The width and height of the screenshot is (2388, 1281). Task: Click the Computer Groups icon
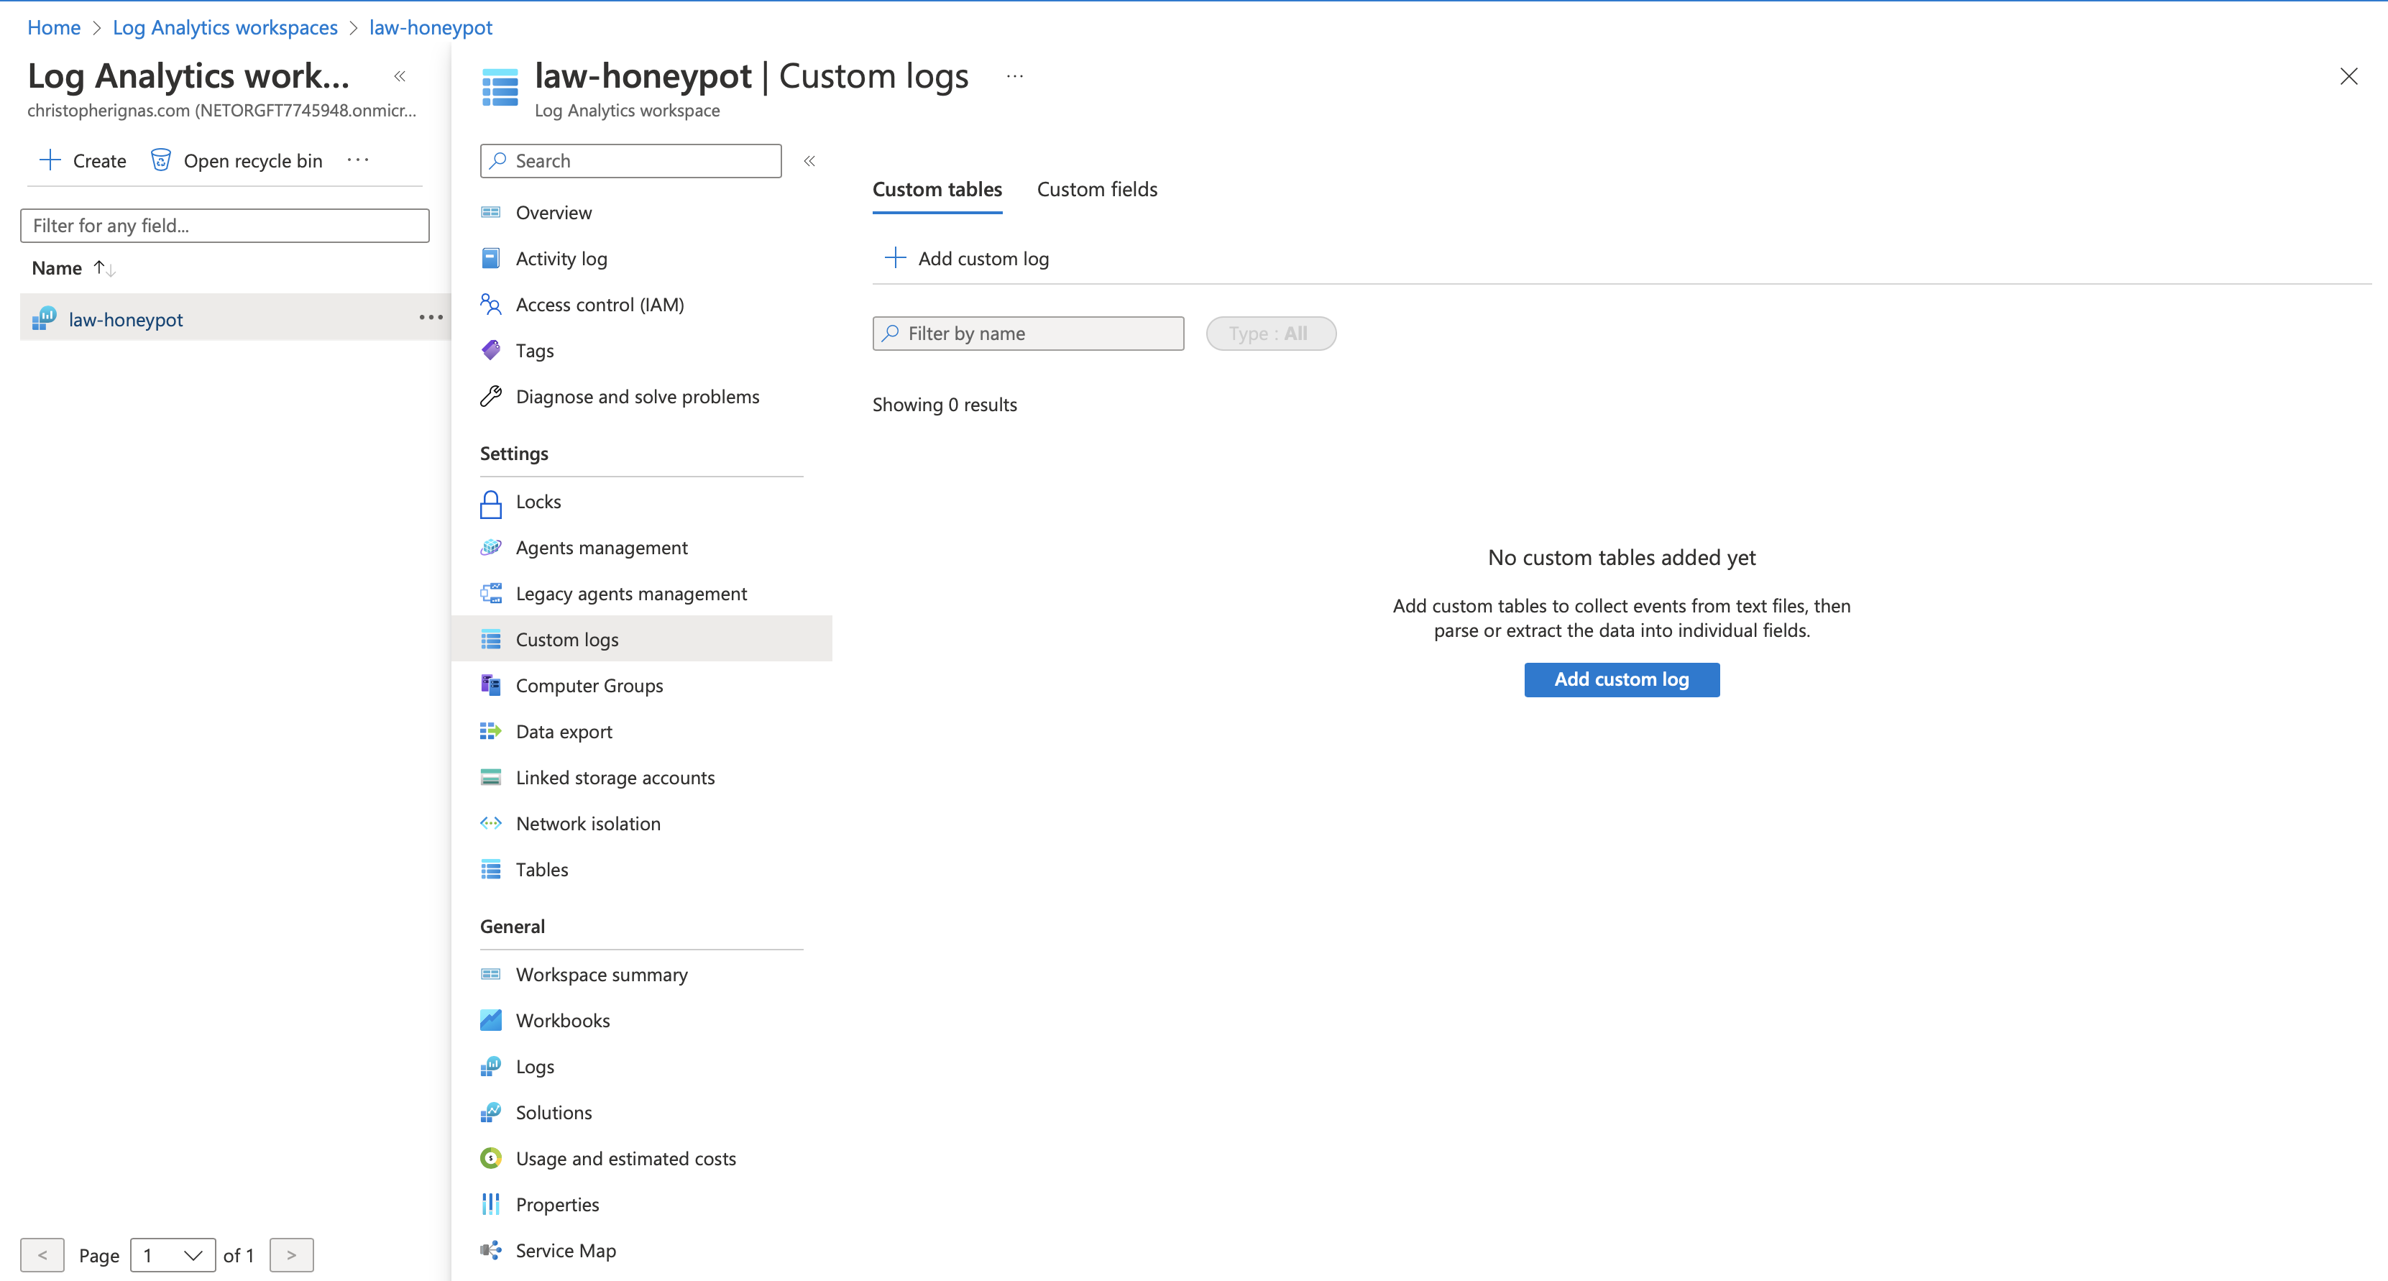(x=490, y=685)
